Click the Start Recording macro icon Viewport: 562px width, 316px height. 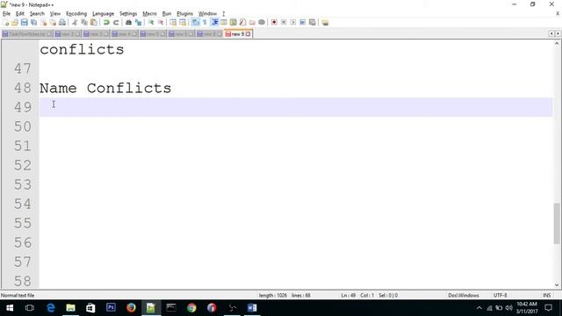click(x=274, y=23)
